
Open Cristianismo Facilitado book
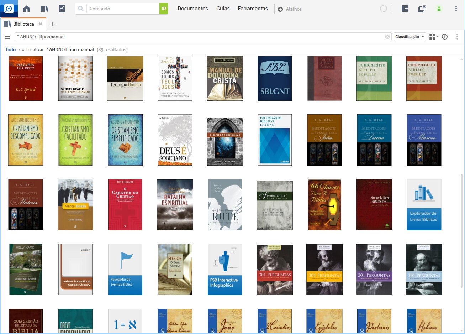75,140
